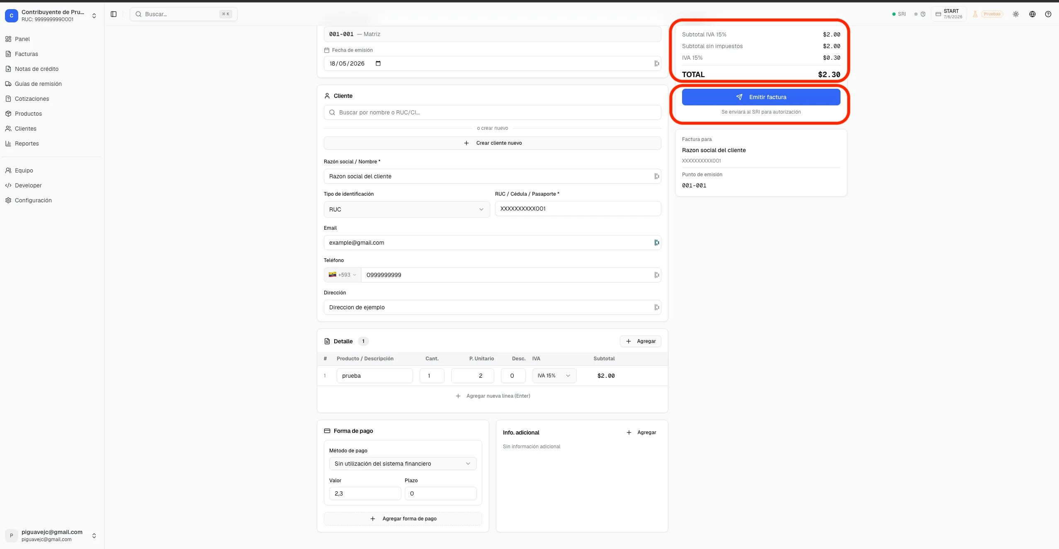
Task: Open Productos section
Action: pyautogui.click(x=52, y=114)
